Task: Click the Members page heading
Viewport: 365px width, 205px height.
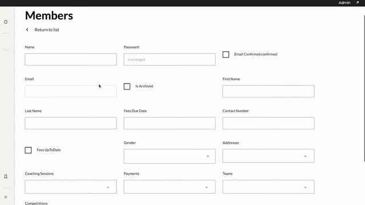Action: [x=49, y=15]
